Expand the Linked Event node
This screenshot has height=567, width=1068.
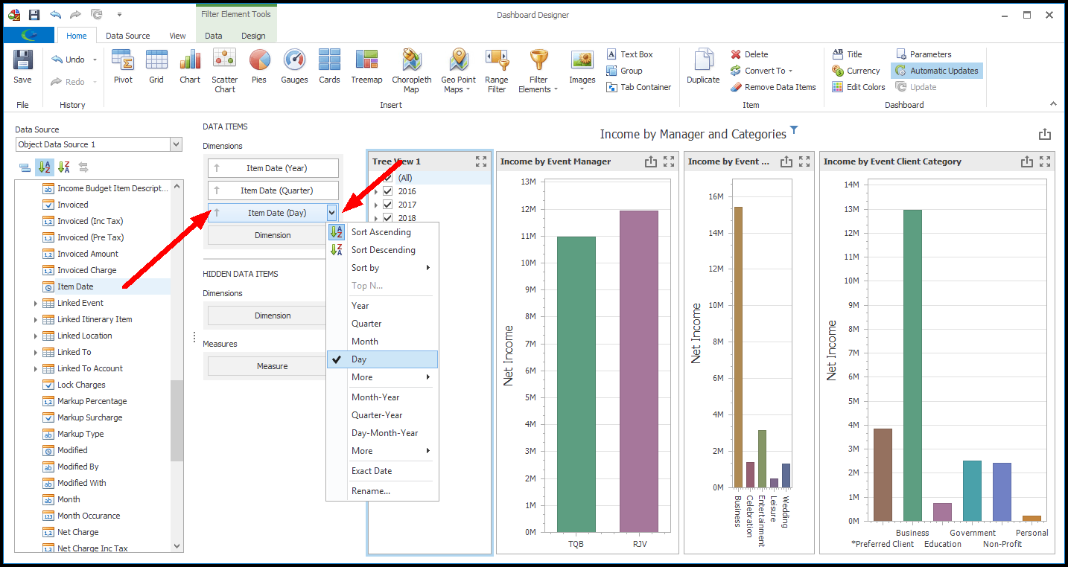pyautogui.click(x=36, y=303)
